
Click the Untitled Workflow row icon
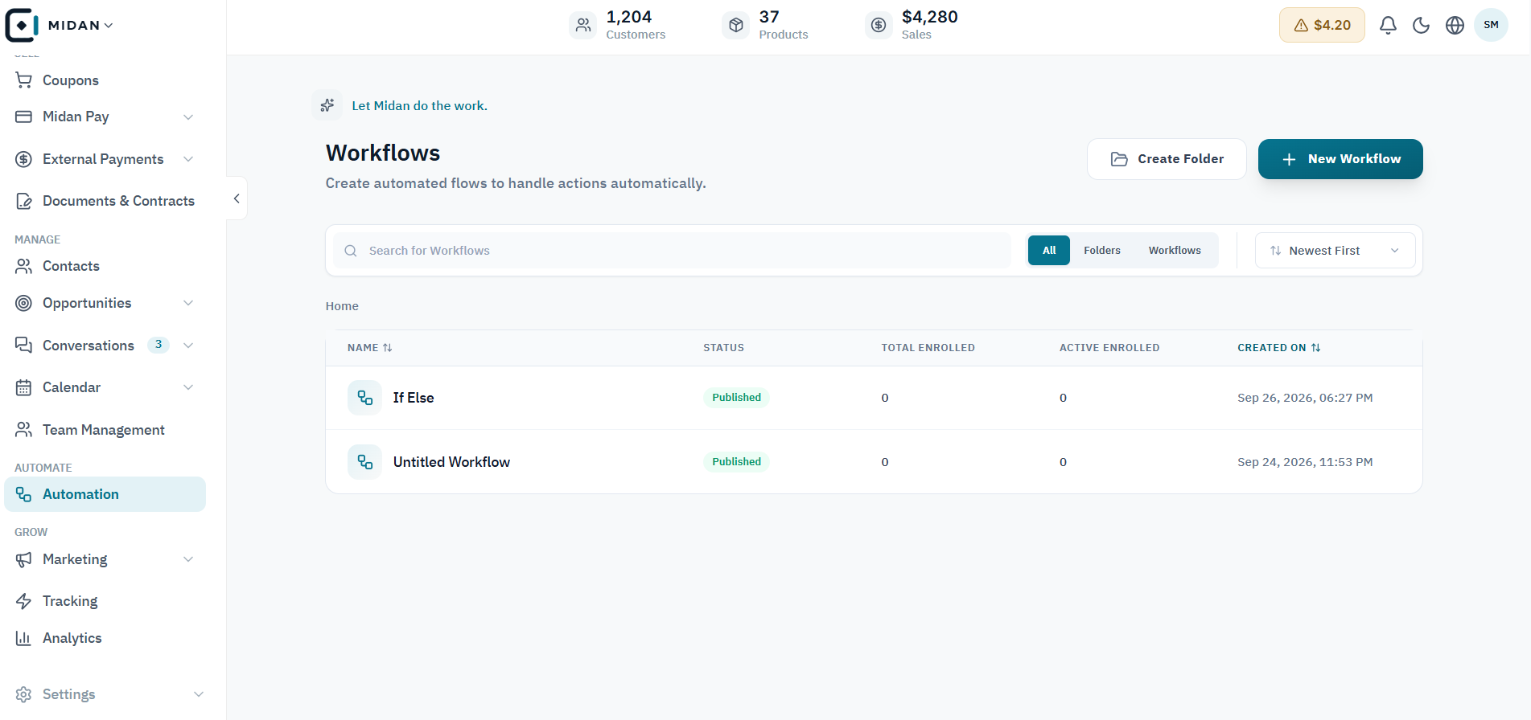[364, 462]
